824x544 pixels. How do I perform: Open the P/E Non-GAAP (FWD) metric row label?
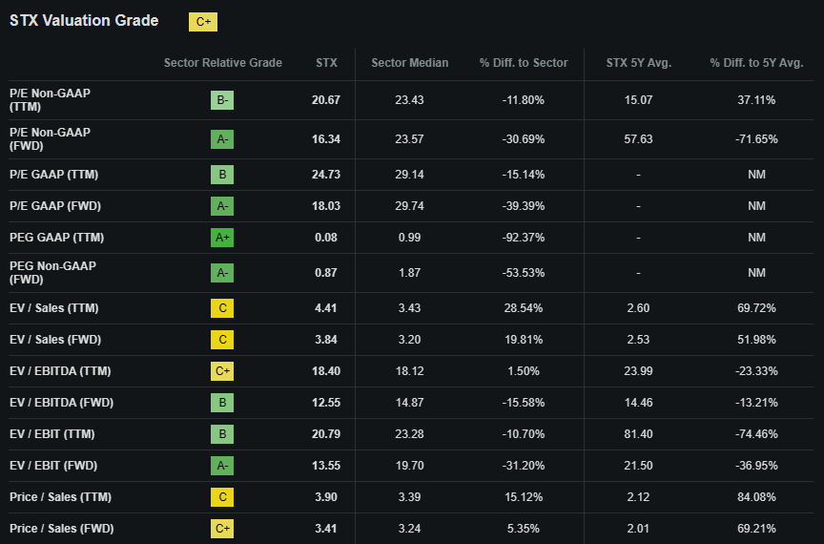point(50,138)
